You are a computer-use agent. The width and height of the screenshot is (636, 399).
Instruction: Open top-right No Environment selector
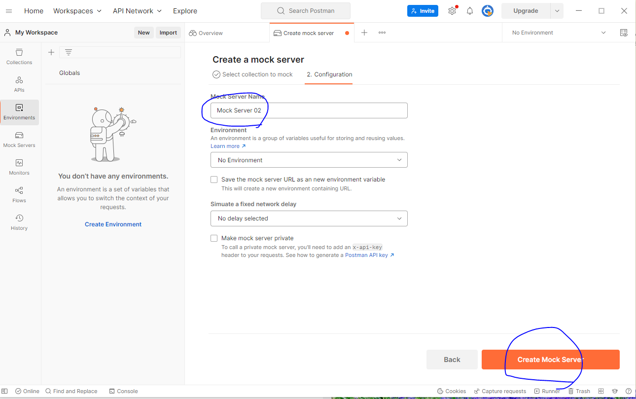tap(559, 33)
